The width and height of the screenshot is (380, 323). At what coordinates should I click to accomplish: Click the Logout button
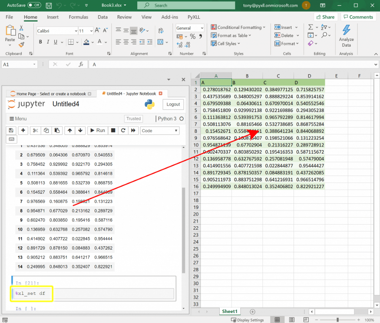click(x=172, y=104)
